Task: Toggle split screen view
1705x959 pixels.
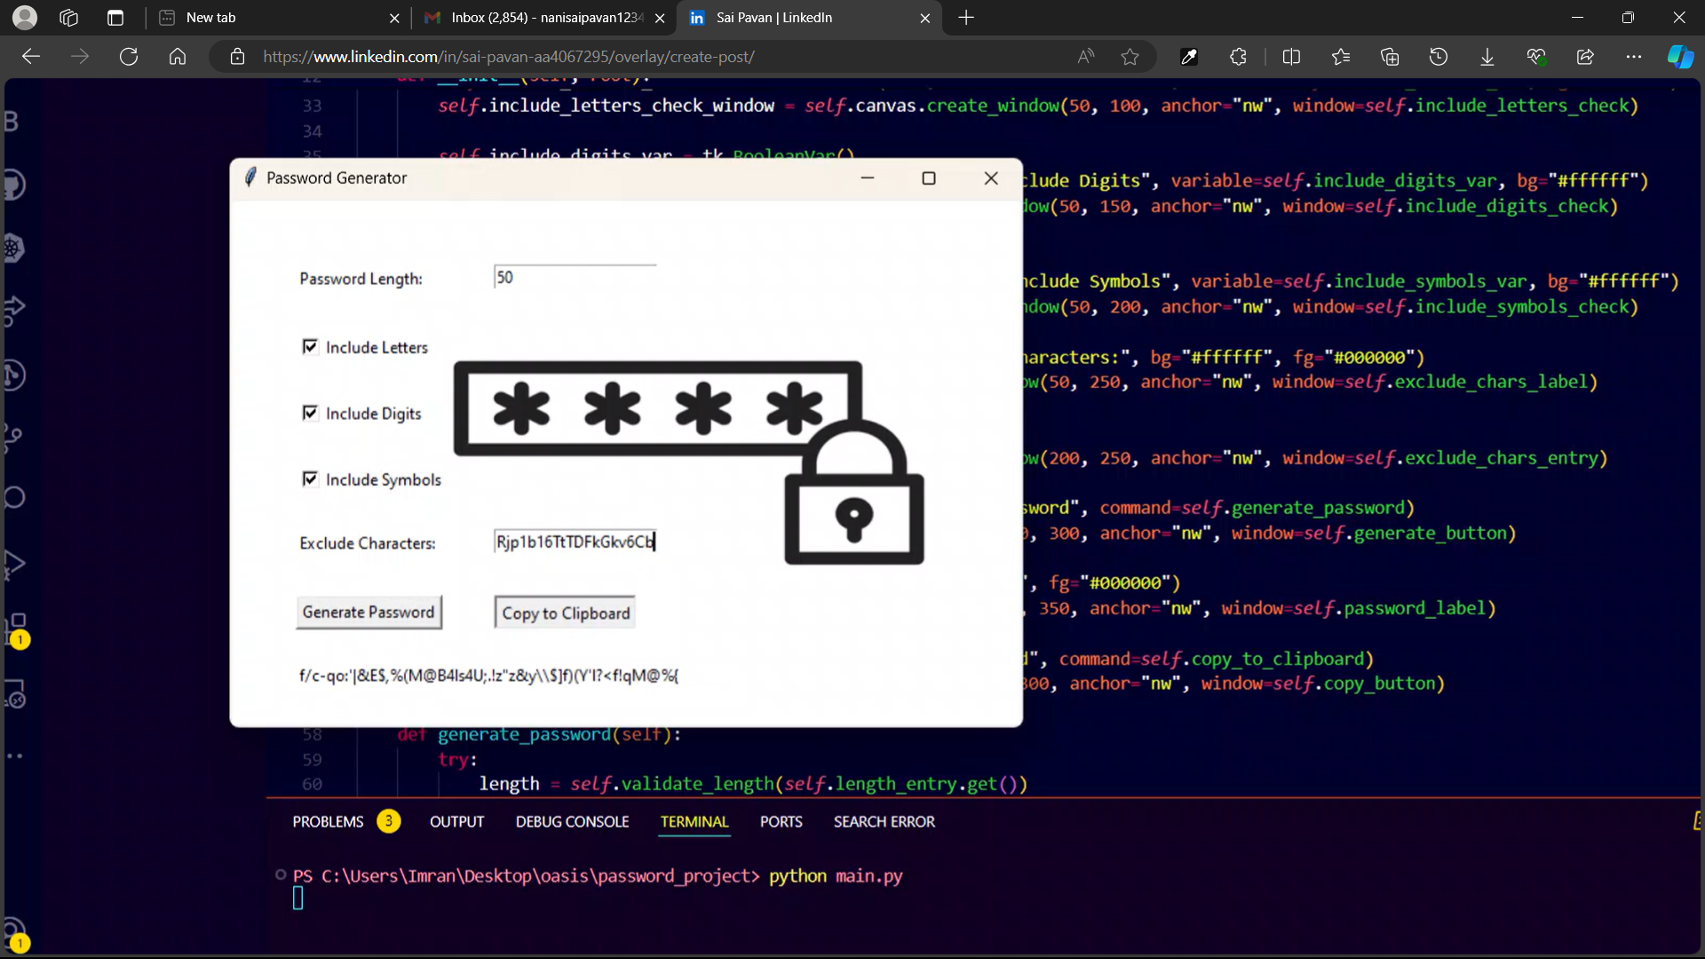Action: tap(1291, 57)
